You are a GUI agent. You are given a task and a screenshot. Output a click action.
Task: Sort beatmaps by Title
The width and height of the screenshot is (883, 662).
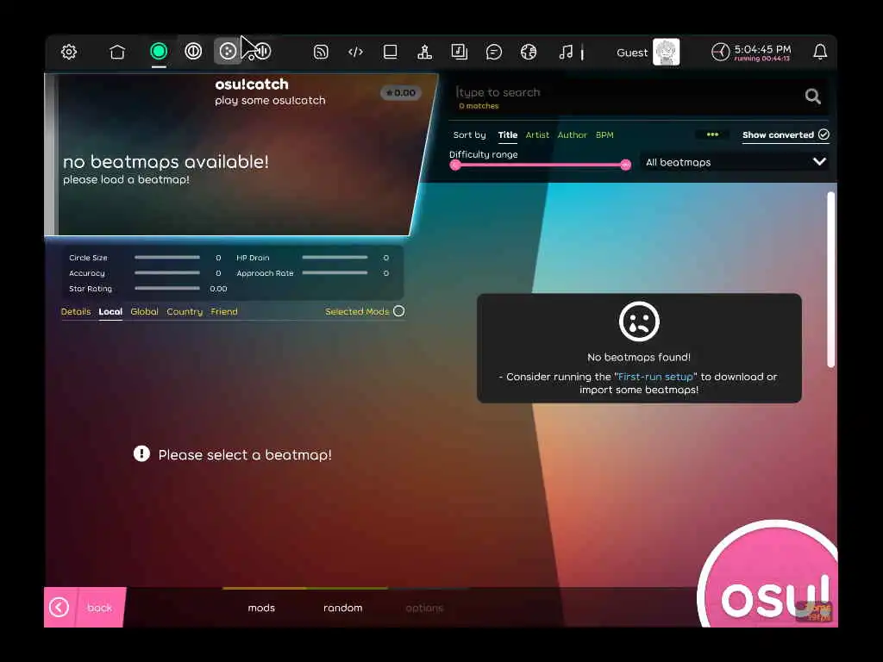tap(507, 135)
